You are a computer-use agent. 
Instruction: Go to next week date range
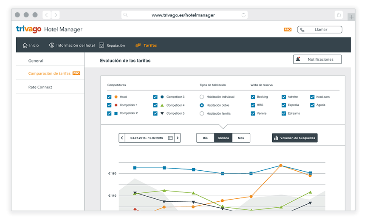178,138
